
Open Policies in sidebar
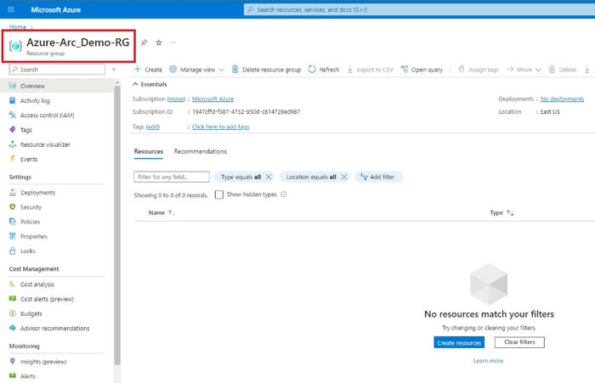[30, 222]
